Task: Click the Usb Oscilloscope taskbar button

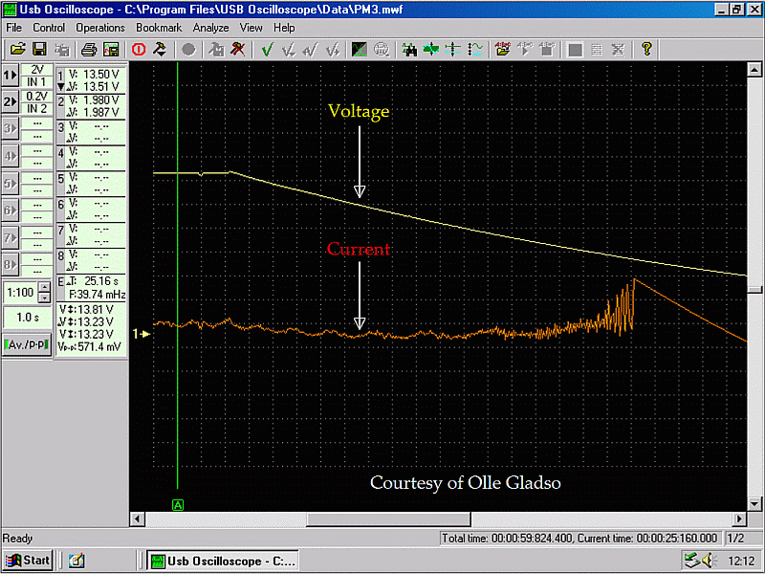Action: pyautogui.click(x=223, y=561)
